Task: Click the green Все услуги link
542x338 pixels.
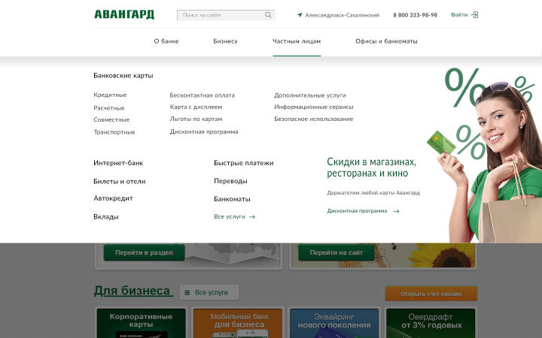Action: tap(229, 216)
